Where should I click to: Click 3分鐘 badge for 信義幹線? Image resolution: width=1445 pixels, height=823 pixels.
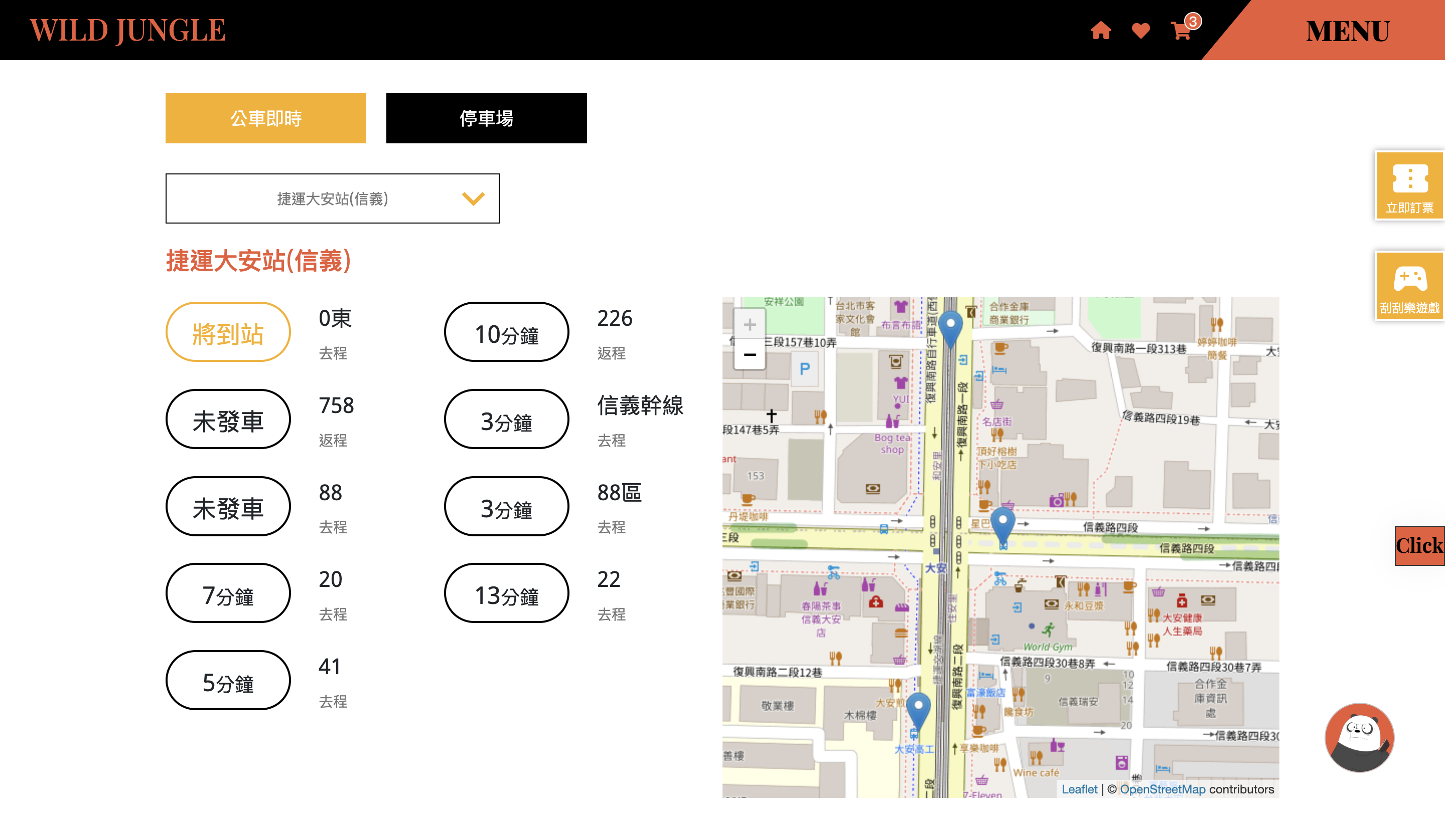point(506,420)
